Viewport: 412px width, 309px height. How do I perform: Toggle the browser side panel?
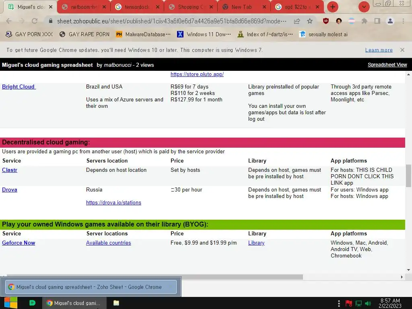click(x=377, y=21)
